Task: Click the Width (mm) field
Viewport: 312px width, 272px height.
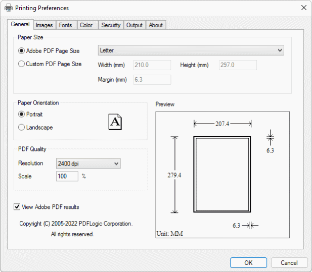Action: 152,65
